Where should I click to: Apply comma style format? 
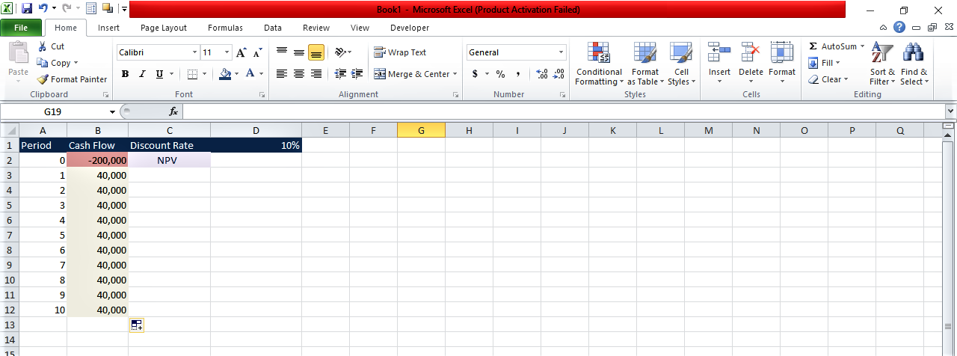(517, 74)
